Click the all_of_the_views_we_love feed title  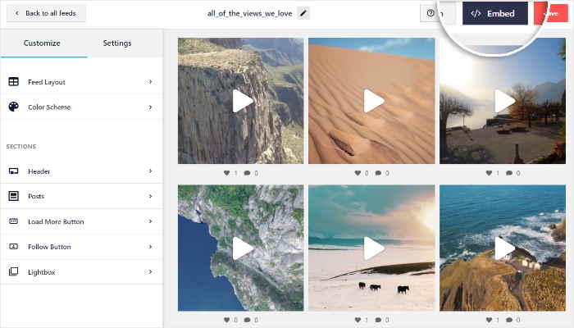249,14
